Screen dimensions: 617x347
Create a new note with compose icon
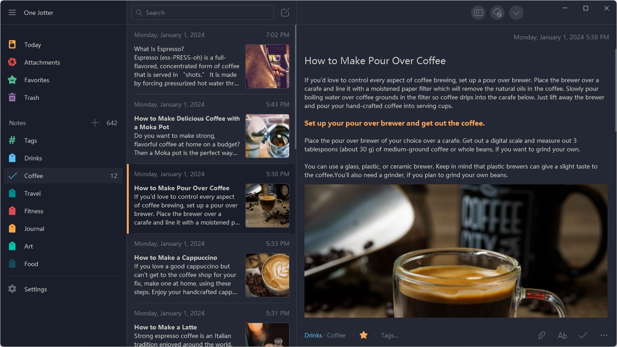(x=285, y=13)
